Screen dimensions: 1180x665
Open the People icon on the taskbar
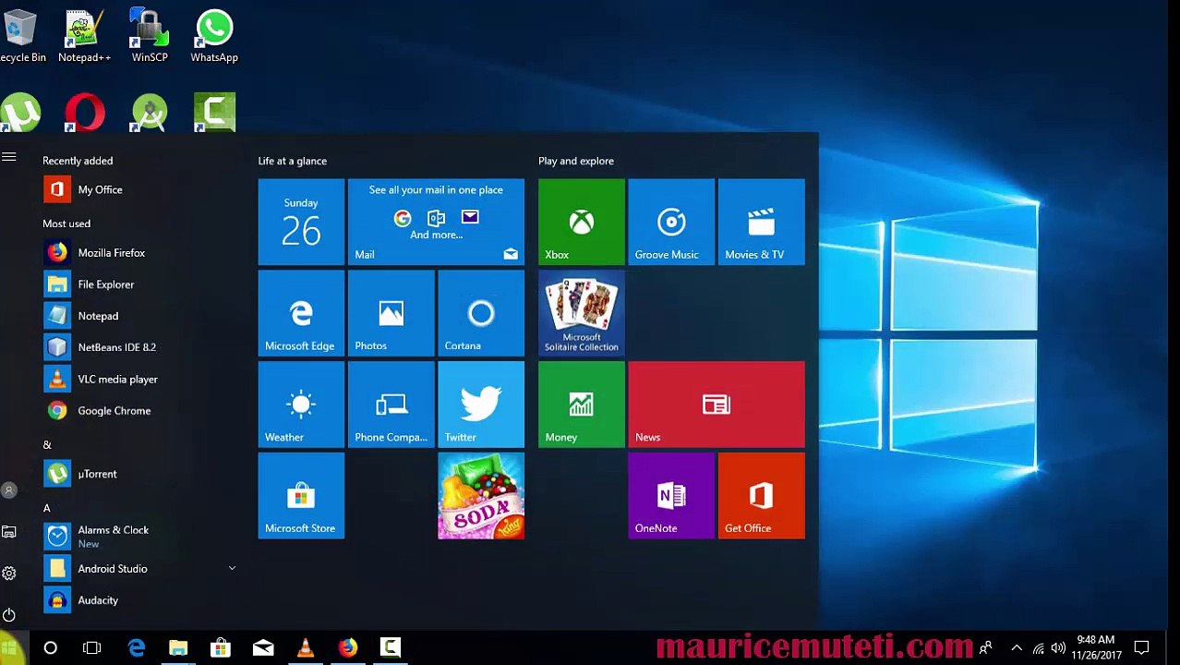point(986,648)
